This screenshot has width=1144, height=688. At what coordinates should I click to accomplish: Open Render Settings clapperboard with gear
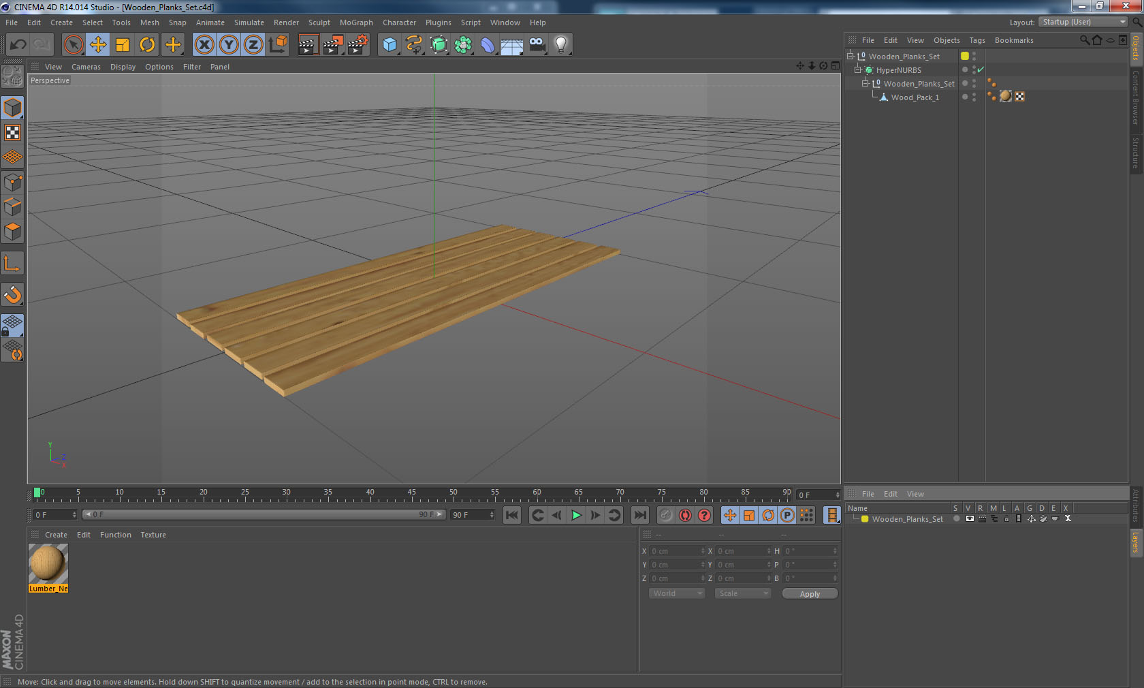357,45
